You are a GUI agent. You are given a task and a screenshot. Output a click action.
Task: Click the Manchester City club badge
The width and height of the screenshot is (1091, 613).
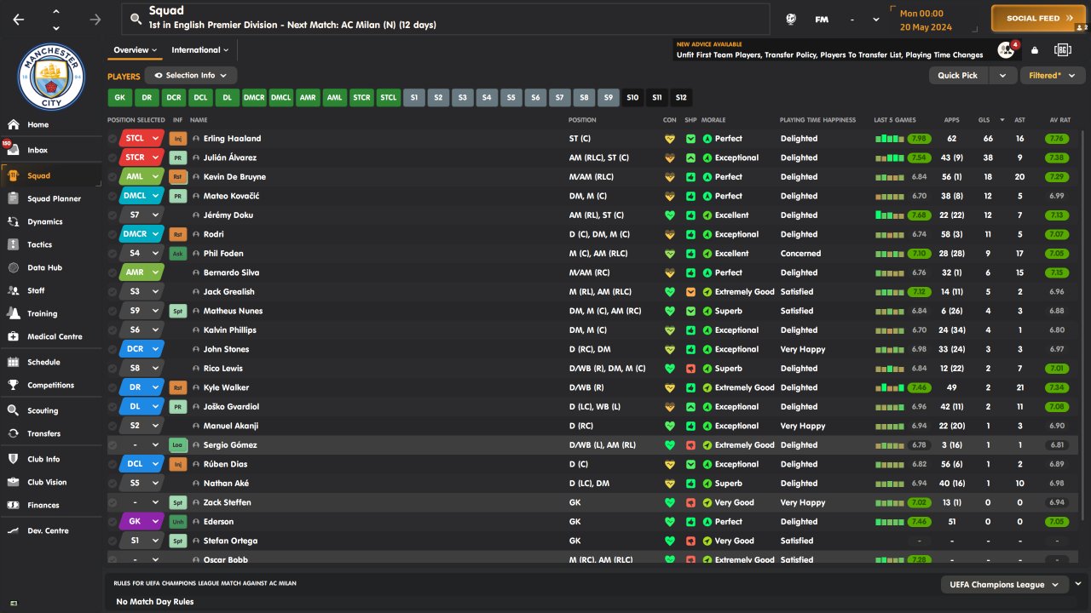pos(52,77)
